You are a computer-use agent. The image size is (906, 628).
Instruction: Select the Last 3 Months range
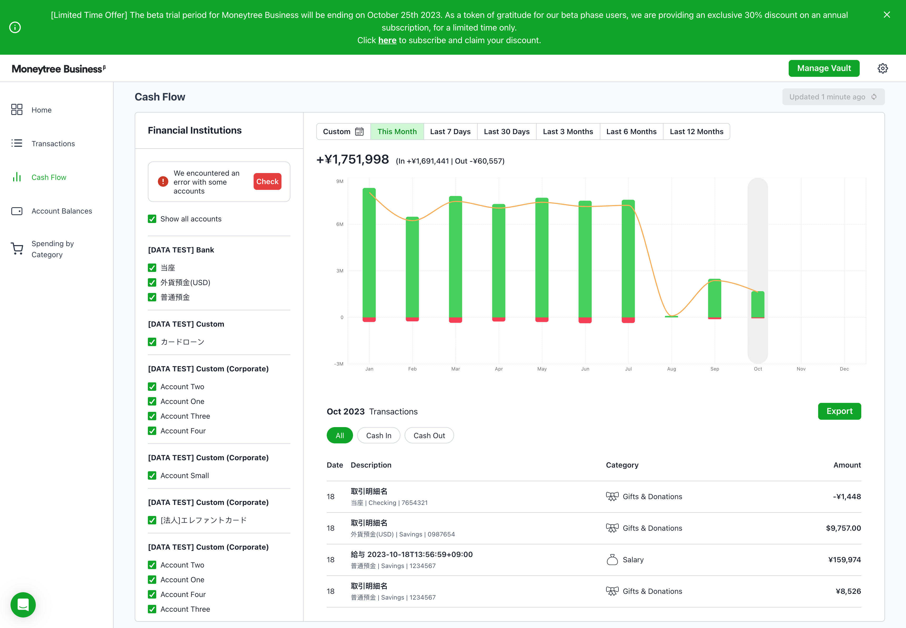click(x=568, y=131)
